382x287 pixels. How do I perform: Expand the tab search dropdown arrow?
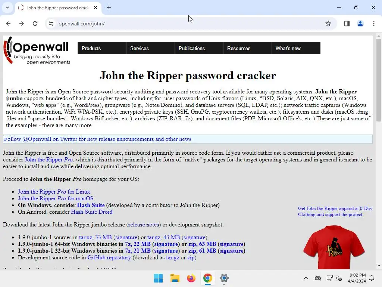(x=7, y=7)
